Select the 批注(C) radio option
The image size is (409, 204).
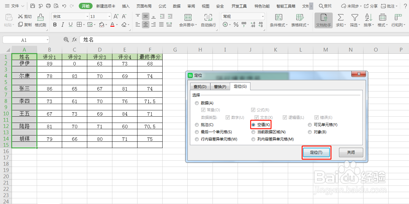click(197, 124)
